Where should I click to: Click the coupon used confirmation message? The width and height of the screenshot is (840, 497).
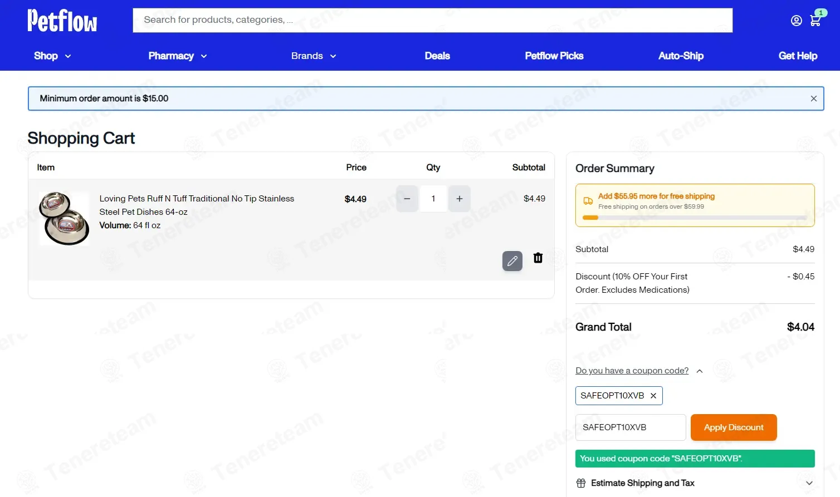[695, 459]
